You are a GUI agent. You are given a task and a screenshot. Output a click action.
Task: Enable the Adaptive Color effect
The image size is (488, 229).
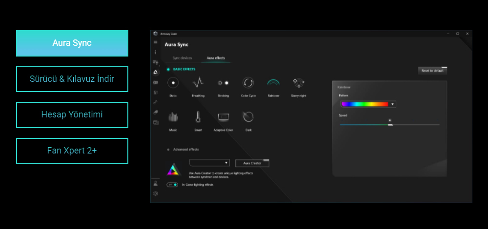pos(224,117)
